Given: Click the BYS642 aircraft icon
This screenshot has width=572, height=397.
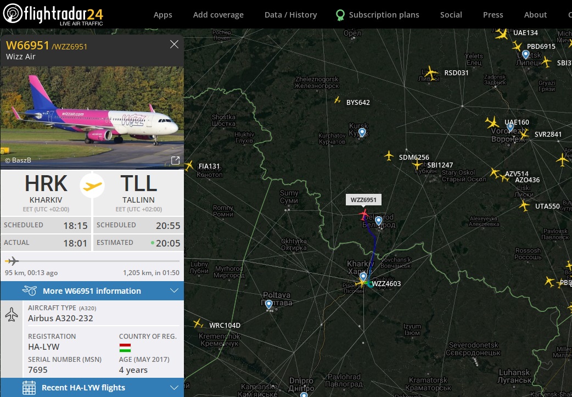Looking at the screenshot, I should click(338, 99).
